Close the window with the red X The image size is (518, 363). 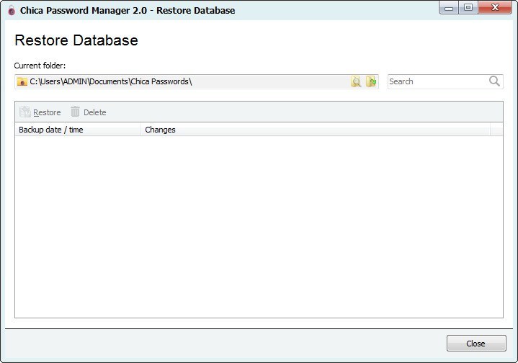pos(495,8)
